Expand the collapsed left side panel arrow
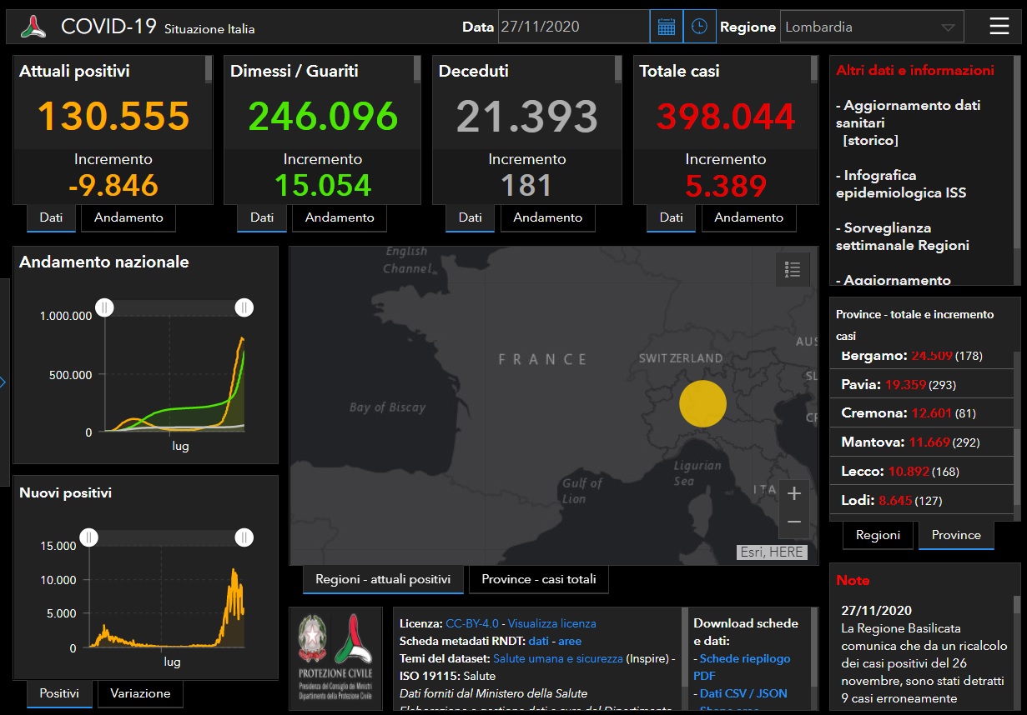The image size is (1027, 715). [x=3, y=382]
